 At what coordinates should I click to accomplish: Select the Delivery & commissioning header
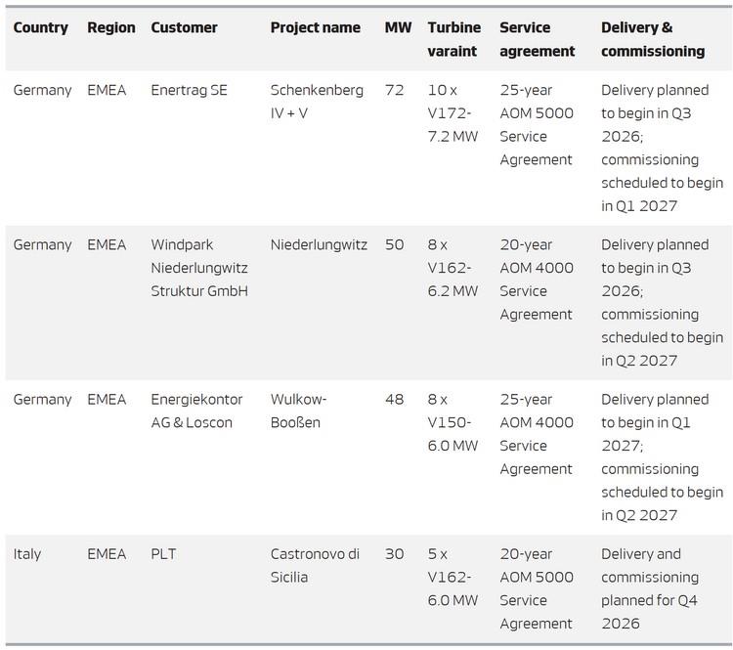653,39
